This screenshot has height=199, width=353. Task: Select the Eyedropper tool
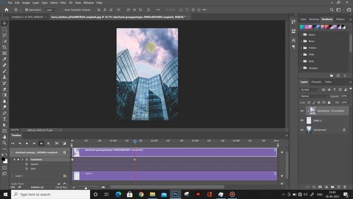click(4, 59)
